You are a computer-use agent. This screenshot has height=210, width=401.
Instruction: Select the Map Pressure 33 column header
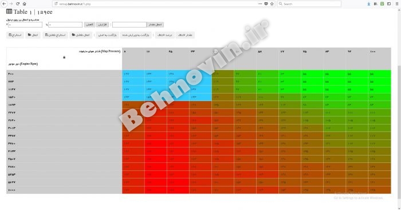coord(200,59)
